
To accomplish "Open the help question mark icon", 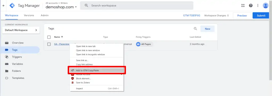I will tap(251, 6).
